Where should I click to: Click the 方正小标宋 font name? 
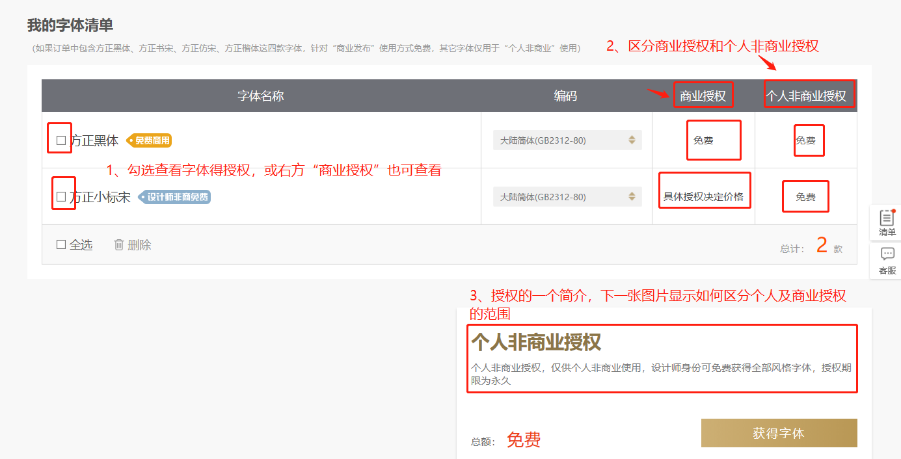coord(100,197)
